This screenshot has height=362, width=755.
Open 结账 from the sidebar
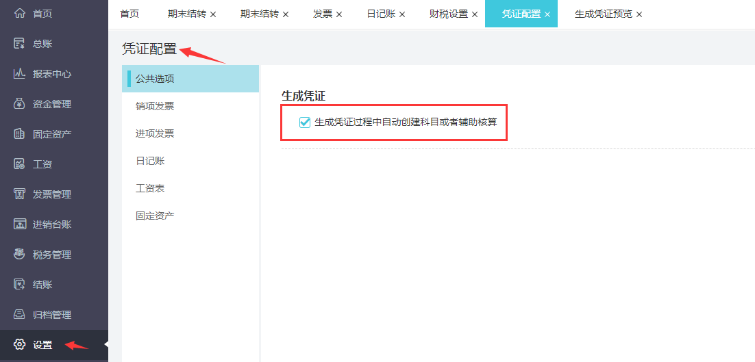point(54,285)
